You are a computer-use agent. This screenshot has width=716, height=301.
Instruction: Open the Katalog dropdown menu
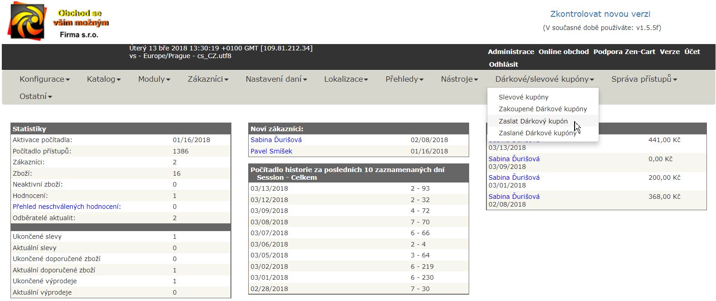click(104, 79)
